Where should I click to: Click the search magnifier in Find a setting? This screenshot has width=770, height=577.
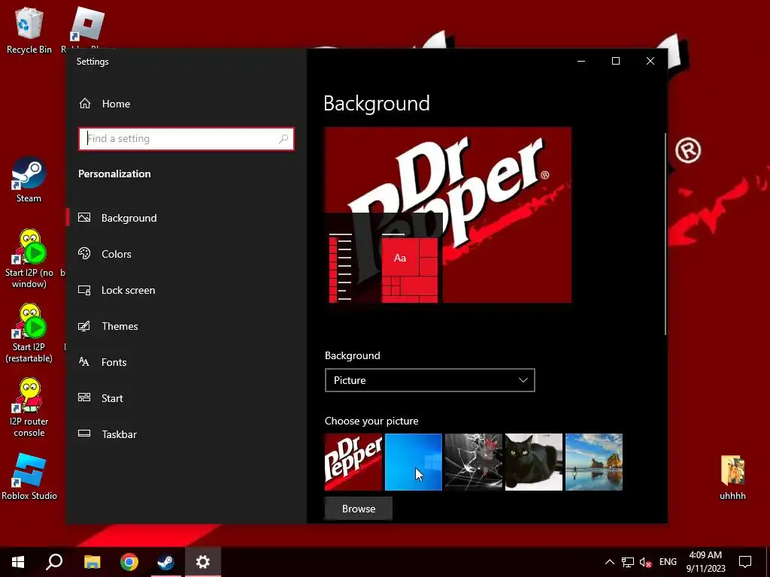tap(283, 139)
